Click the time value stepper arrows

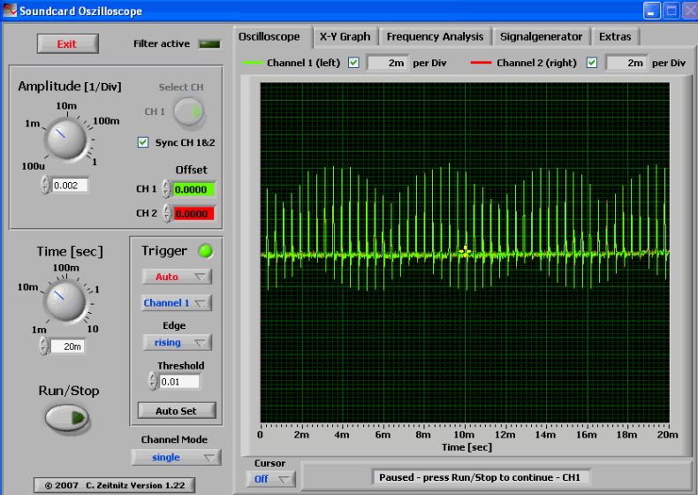click(43, 346)
